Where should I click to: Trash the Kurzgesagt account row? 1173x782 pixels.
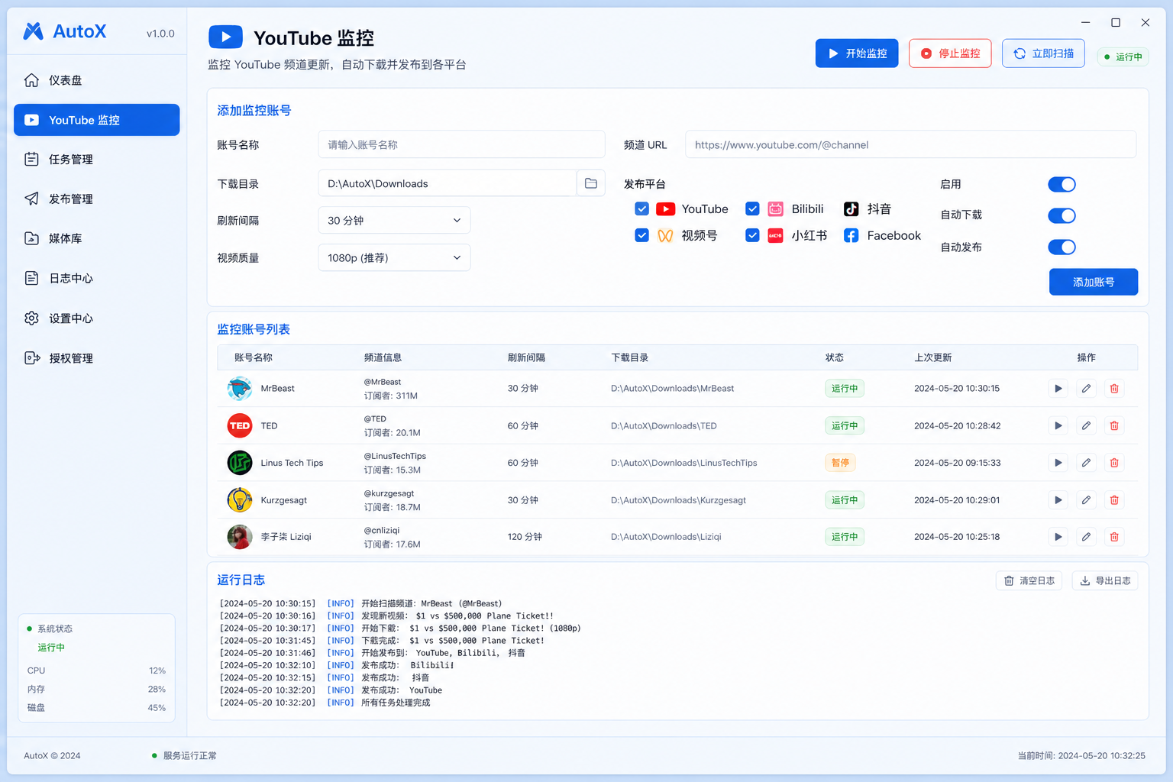pos(1114,500)
